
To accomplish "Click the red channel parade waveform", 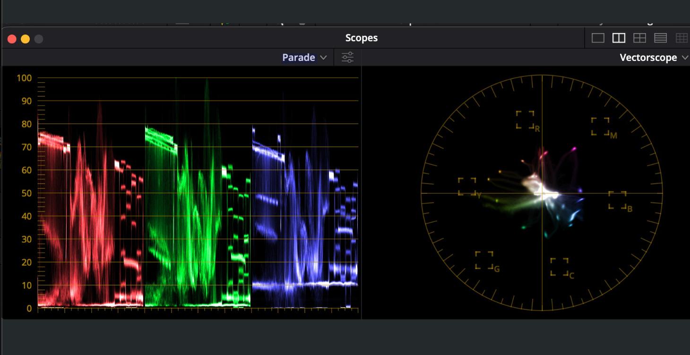I will (90, 203).
